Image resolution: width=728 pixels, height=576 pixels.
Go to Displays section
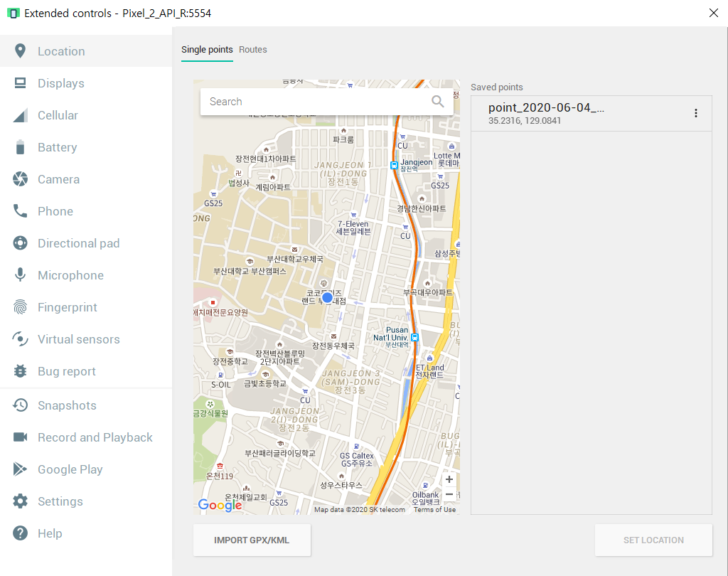[x=61, y=83]
